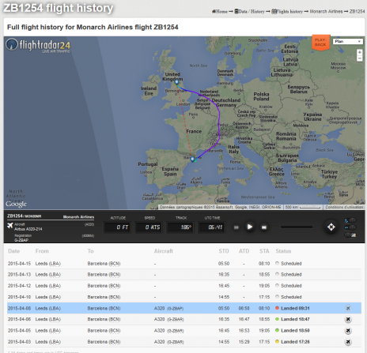Open the flightradar24 logo
367x353 pixels.
click(39, 45)
